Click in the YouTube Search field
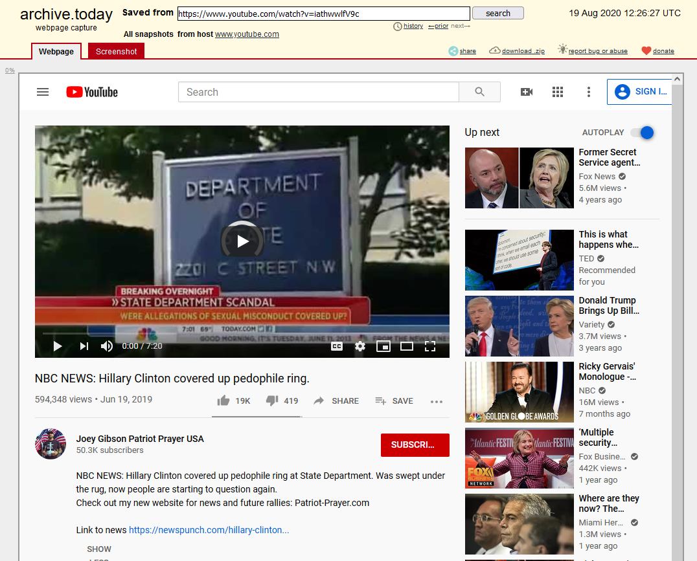The width and height of the screenshot is (697, 561). [x=318, y=92]
